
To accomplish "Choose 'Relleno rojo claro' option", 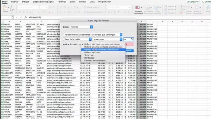I will pos(103,52).
